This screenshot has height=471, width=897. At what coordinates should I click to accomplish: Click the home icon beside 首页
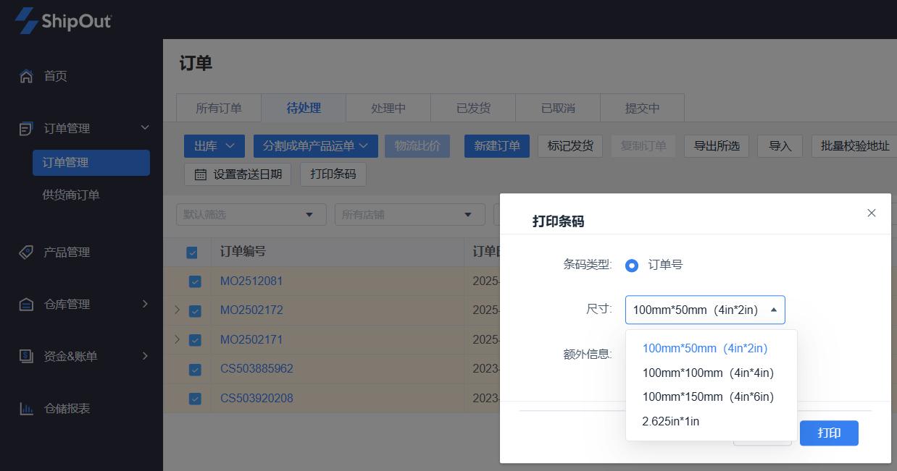tap(26, 76)
